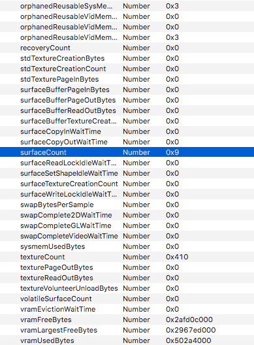254x345 pixels.
Task: Click the 0x2967ed000 value cell
Action: click(191, 330)
